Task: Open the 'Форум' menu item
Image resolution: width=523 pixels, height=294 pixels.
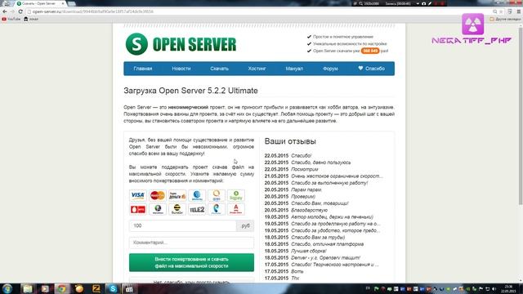Action: pyautogui.click(x=330, y=69)
